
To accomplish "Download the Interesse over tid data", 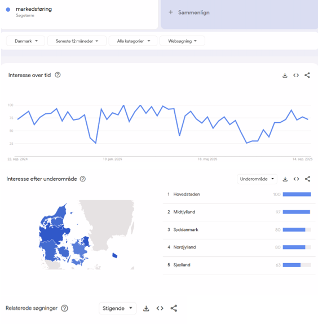I will click(x=285, y=75).
